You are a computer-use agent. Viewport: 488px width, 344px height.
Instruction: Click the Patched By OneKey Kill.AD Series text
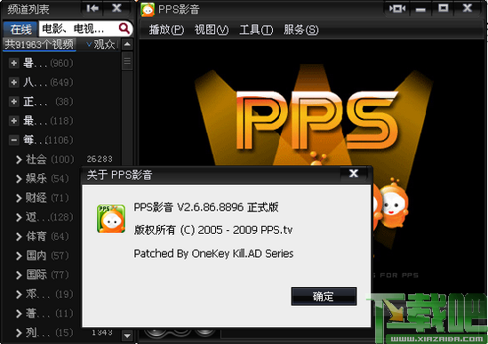point(213,253)
